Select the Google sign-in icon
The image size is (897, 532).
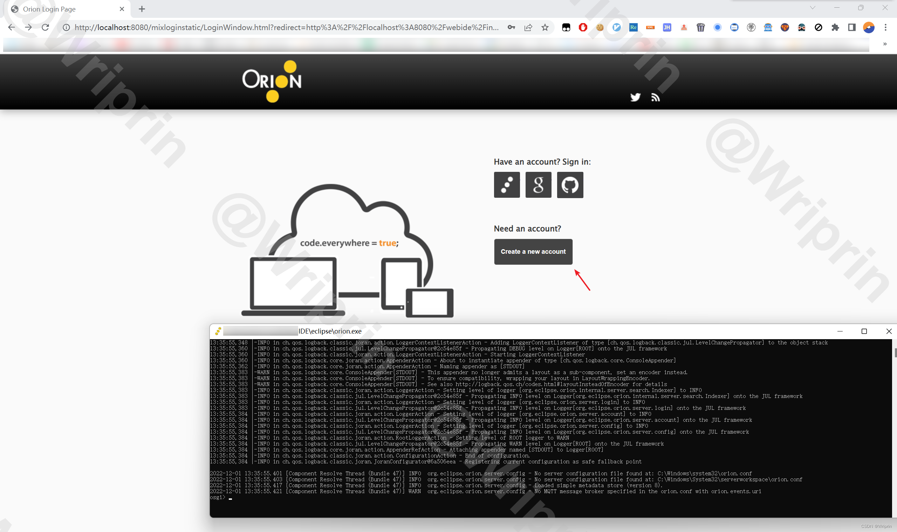pos(537,185)
